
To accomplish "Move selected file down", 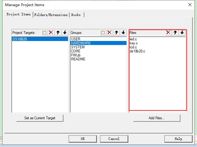I will (182, 33).
